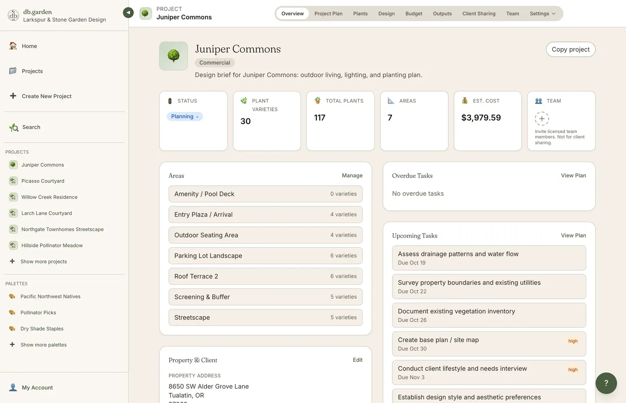Click Edit in Property & Client panel
The height and width of the screenshot is (403, 626).
pyautogui.click(x=358, y=360)
